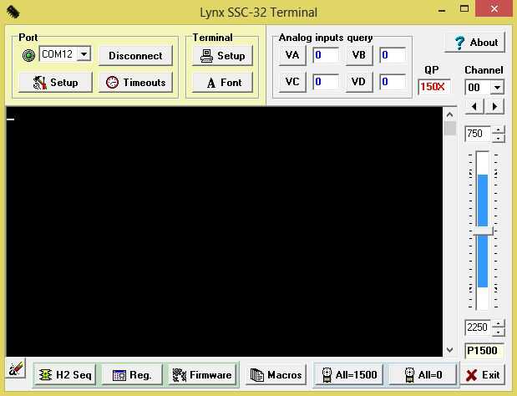Click the VC value field
This screenshot has height=396, width=517.
click(x=326, y=82)
